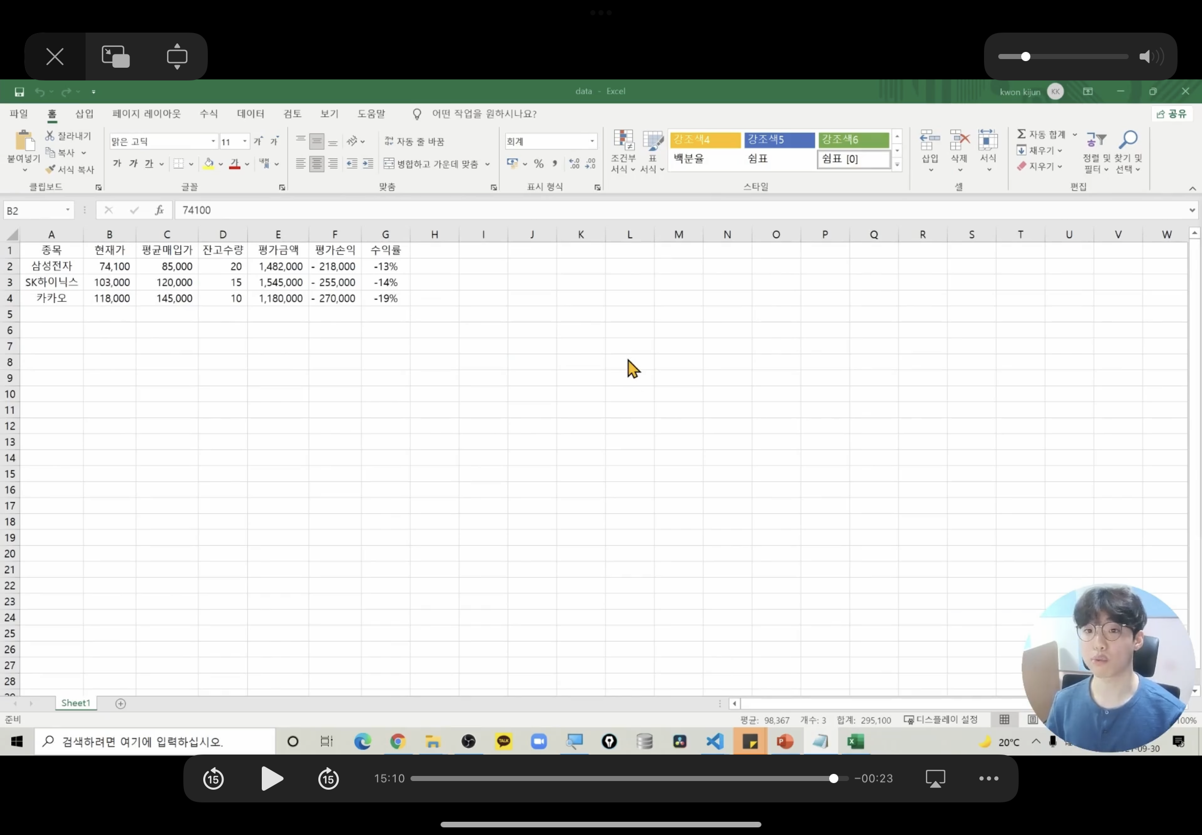This screenshot has width=1202, height=835.
Task: Open the 파일 menu tab
Action: click(x=19, y=114)
